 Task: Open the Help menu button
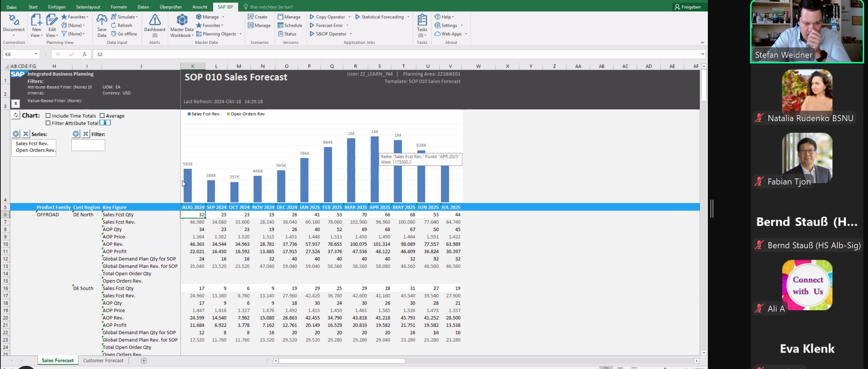tap(444, 17)
